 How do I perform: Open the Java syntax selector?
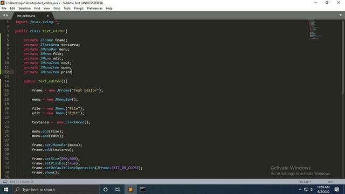tap(330, 182)
